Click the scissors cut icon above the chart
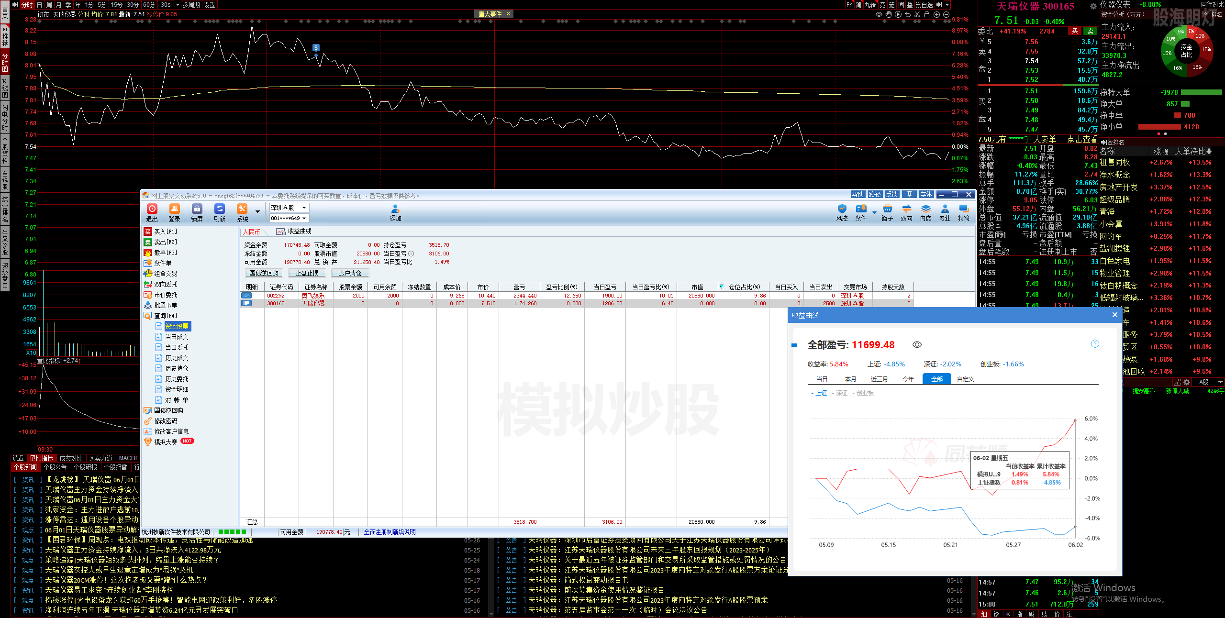Screen dimensions: 1225x618 [x=917, y=14]
